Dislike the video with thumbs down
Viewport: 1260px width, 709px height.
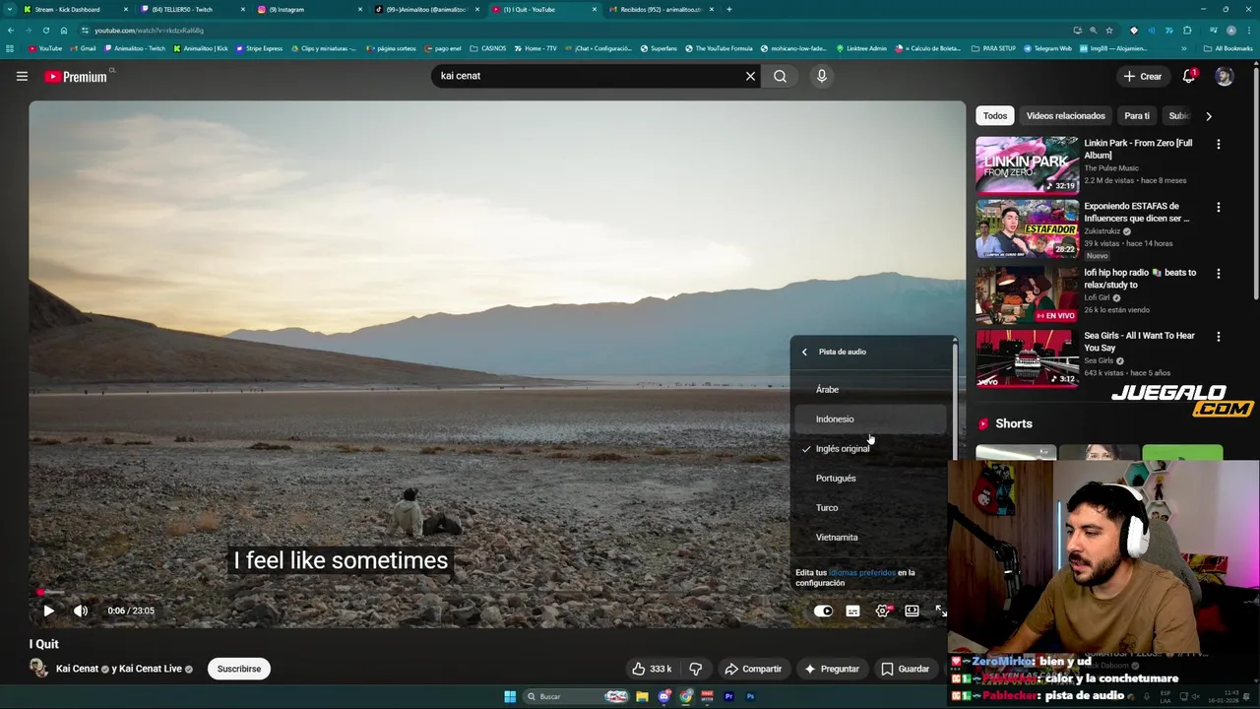pos(696,669)
